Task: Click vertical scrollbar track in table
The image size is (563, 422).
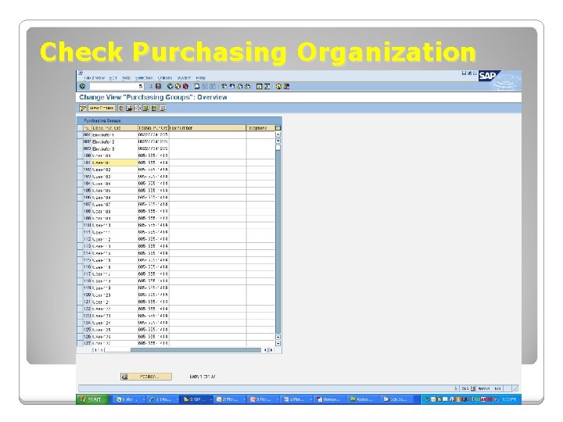Action: tap(278, 241)
